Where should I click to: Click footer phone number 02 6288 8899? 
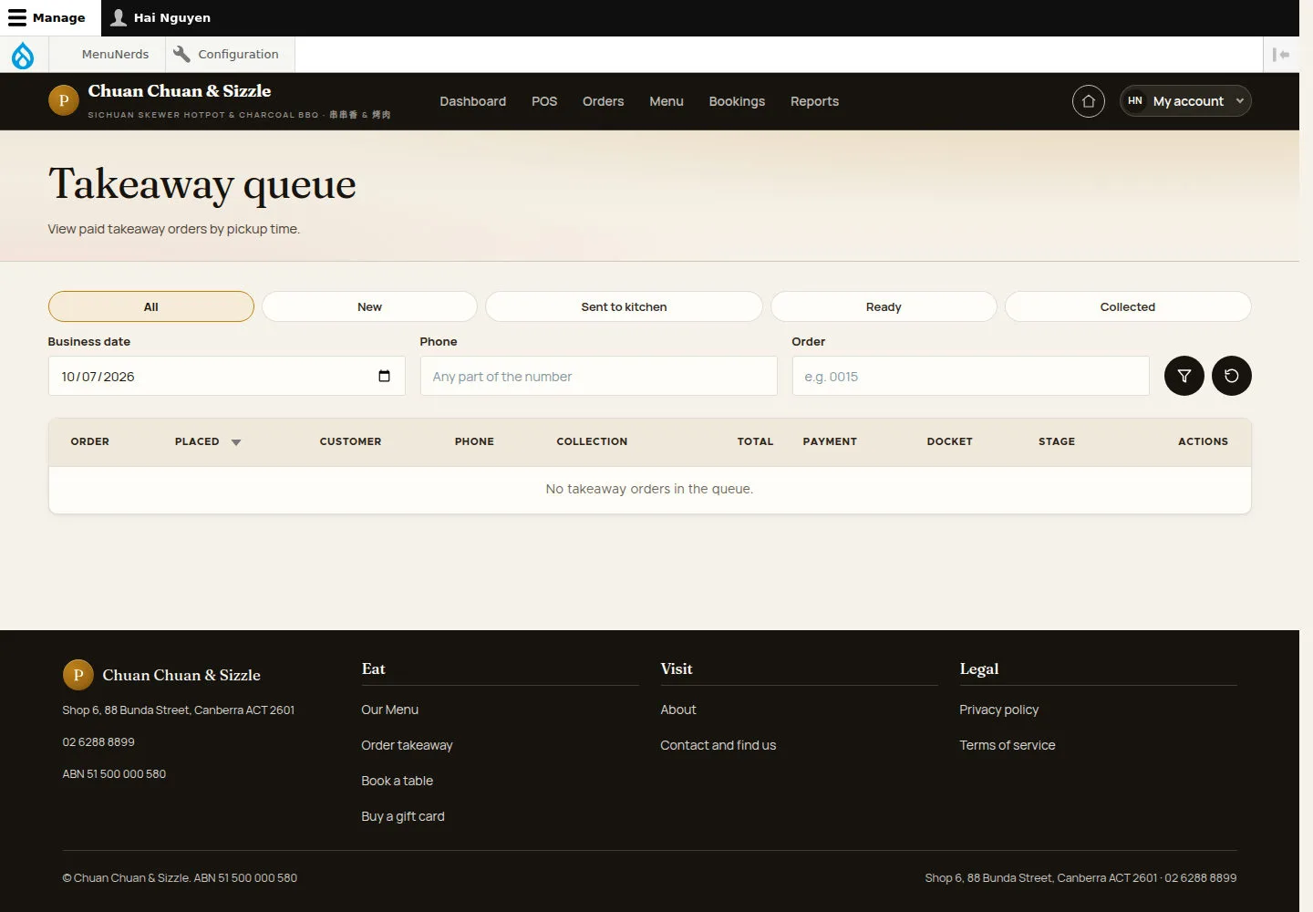[x=98, y=742]
